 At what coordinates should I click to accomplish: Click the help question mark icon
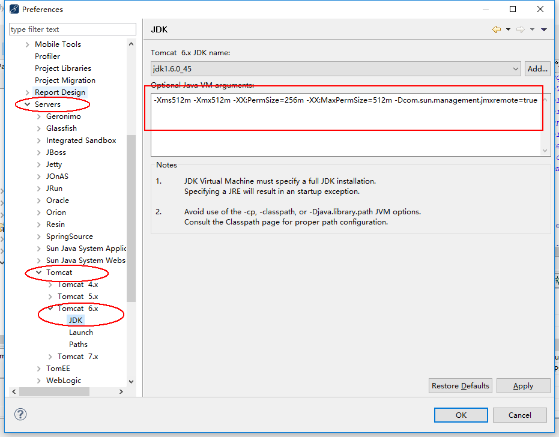click(20, 414)
